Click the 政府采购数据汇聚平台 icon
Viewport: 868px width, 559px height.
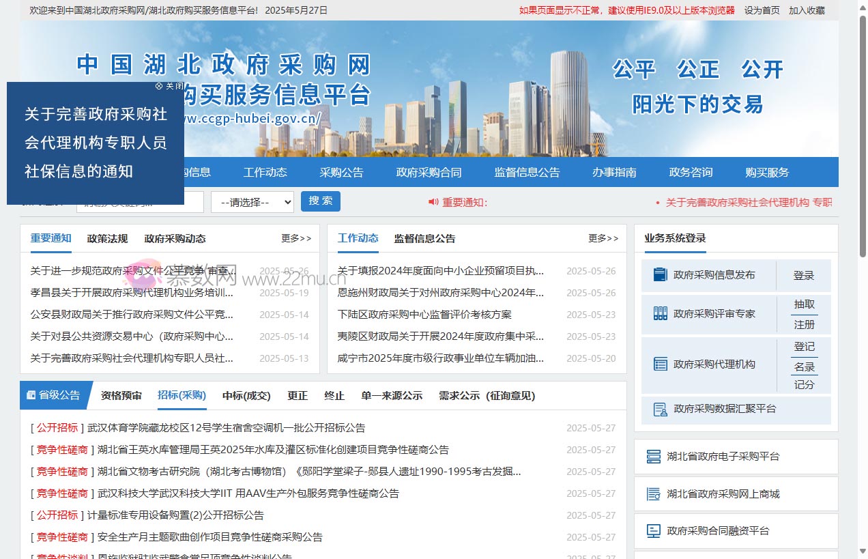coord(660,410)
